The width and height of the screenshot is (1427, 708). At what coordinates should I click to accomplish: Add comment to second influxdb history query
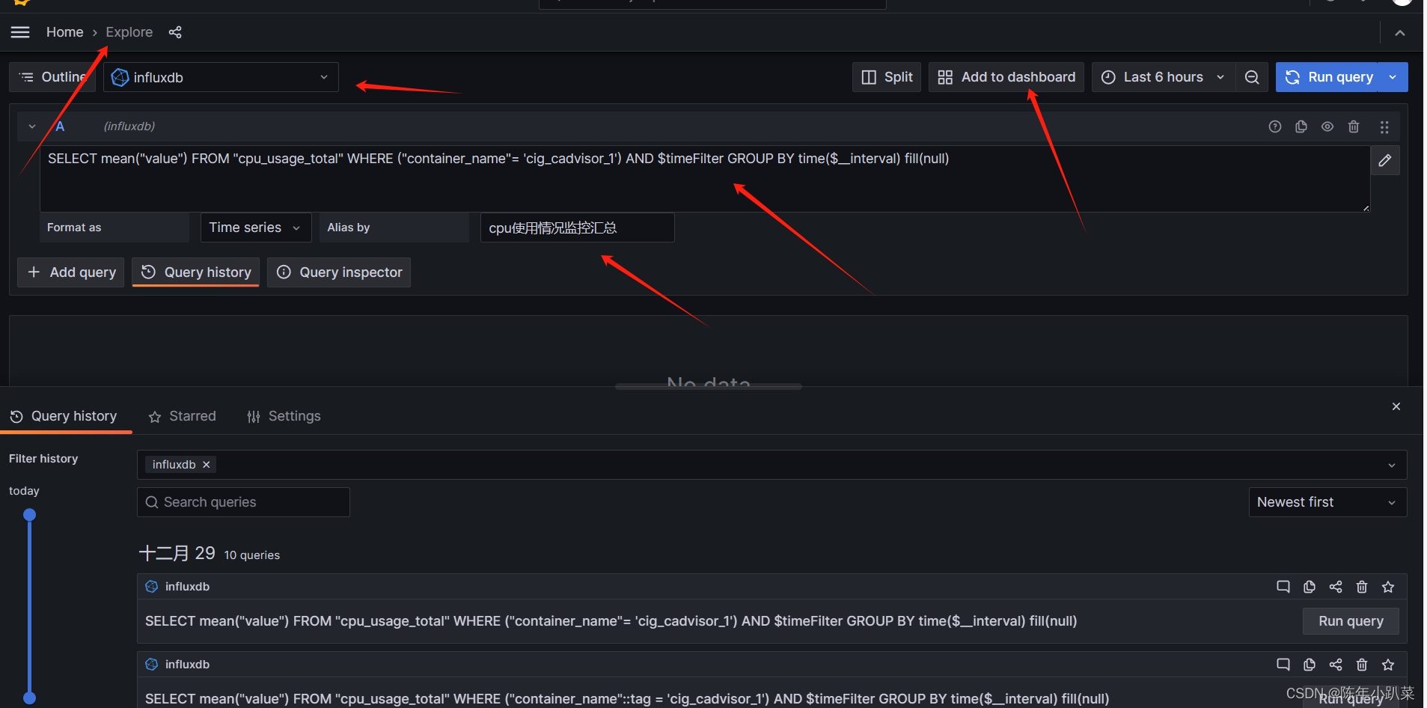[x=1283, y=665]
